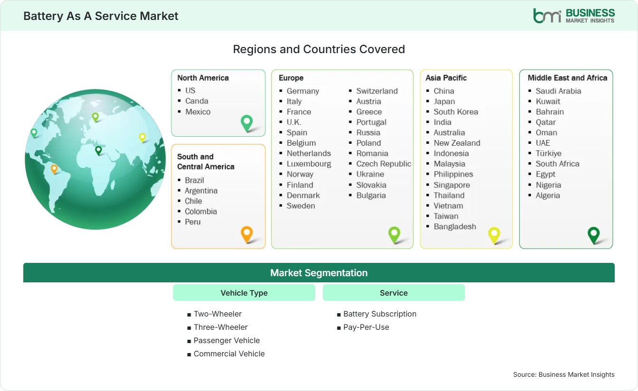
Task: Click the Canda entry
Action: coord(197,101)
